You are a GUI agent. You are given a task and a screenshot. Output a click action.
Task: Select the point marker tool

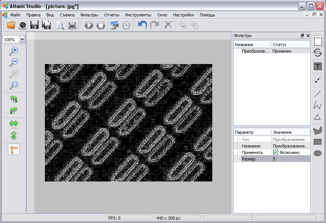[x=318, y=80]
